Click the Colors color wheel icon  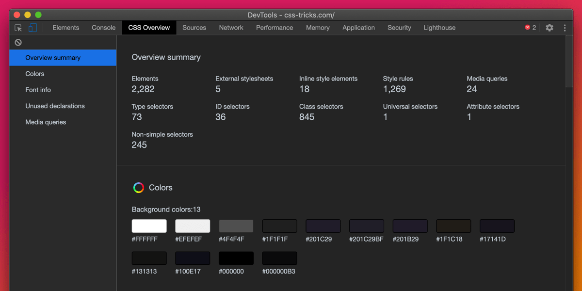click(139, 188)
